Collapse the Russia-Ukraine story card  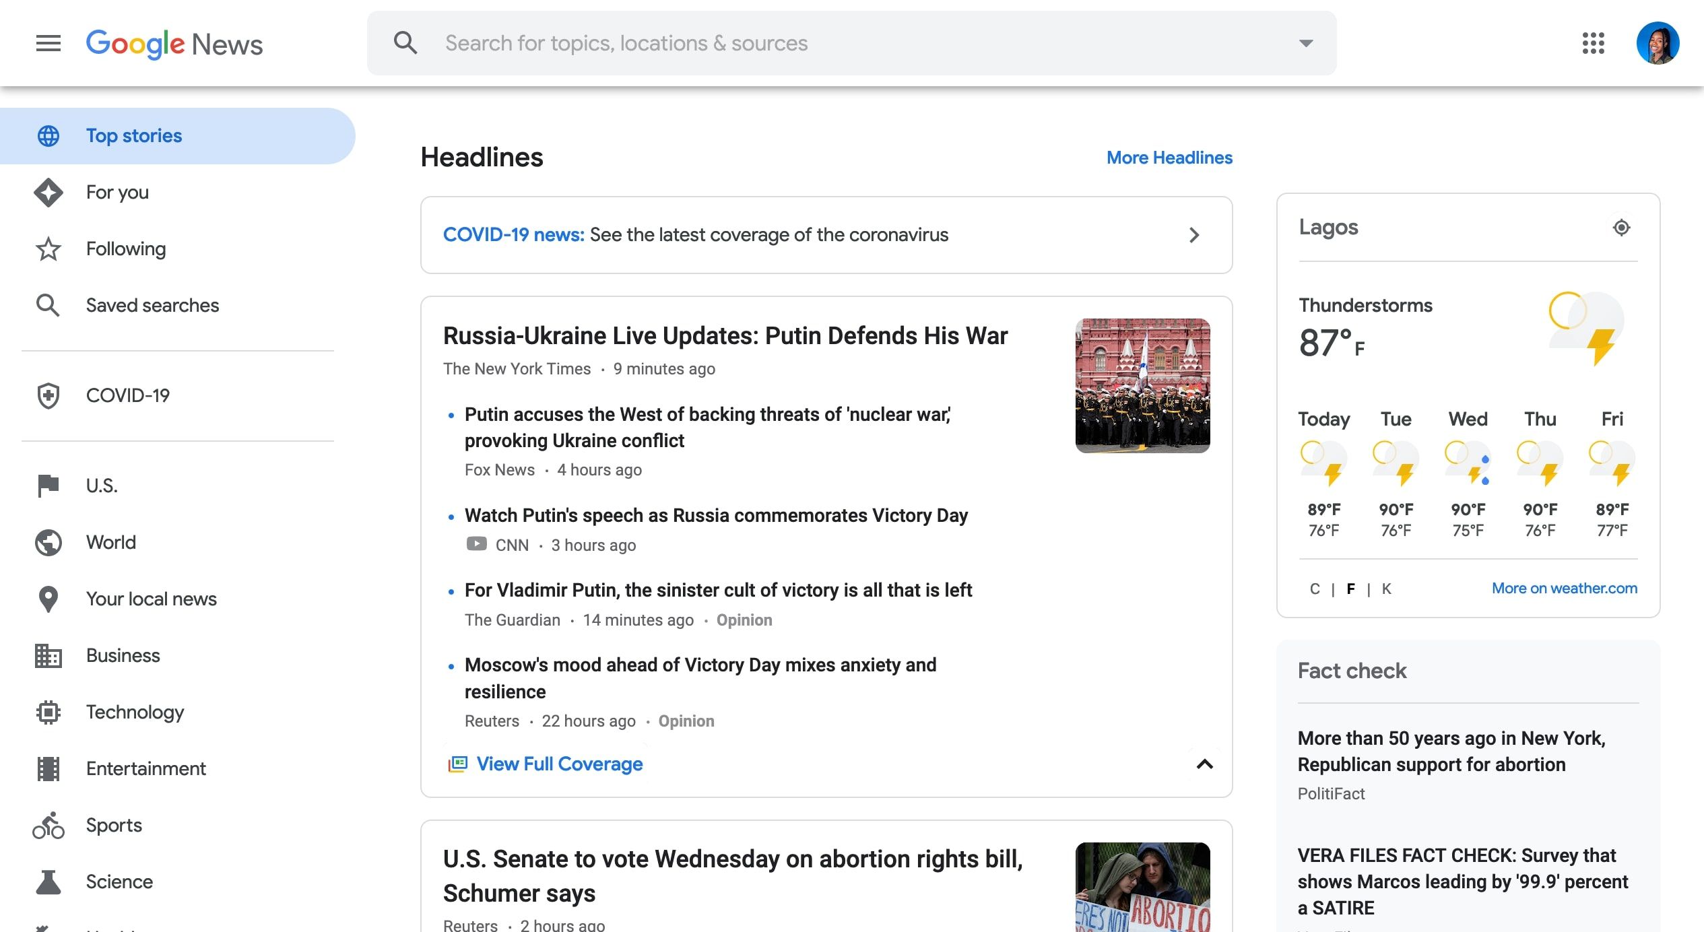[x=1205, y=764]
